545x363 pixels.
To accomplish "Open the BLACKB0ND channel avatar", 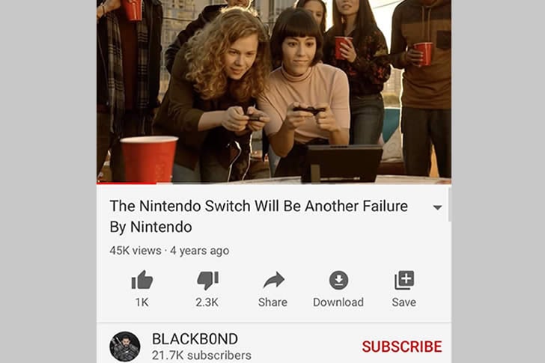I will [125, 347].
